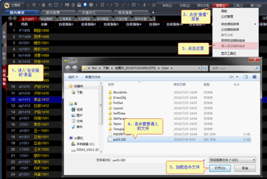Select the line drawing tool icon

tap(123, 5)
